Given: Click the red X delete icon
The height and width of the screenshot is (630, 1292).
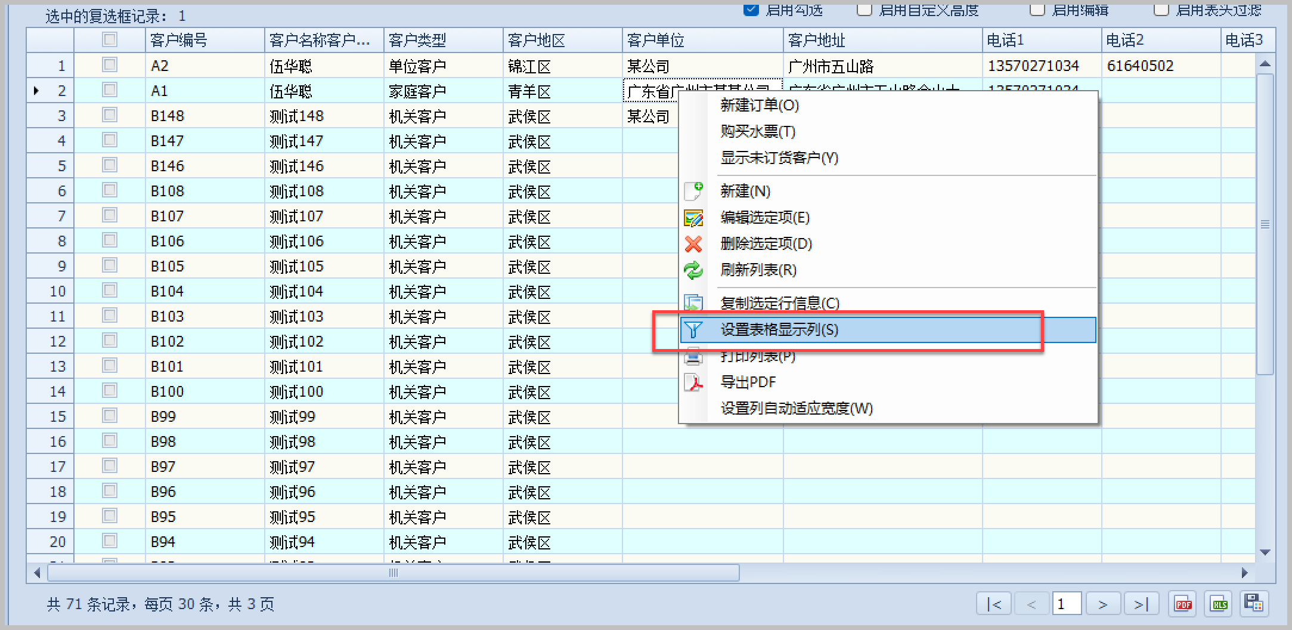Looking at the screenshot, I should (x=693, y=244).
